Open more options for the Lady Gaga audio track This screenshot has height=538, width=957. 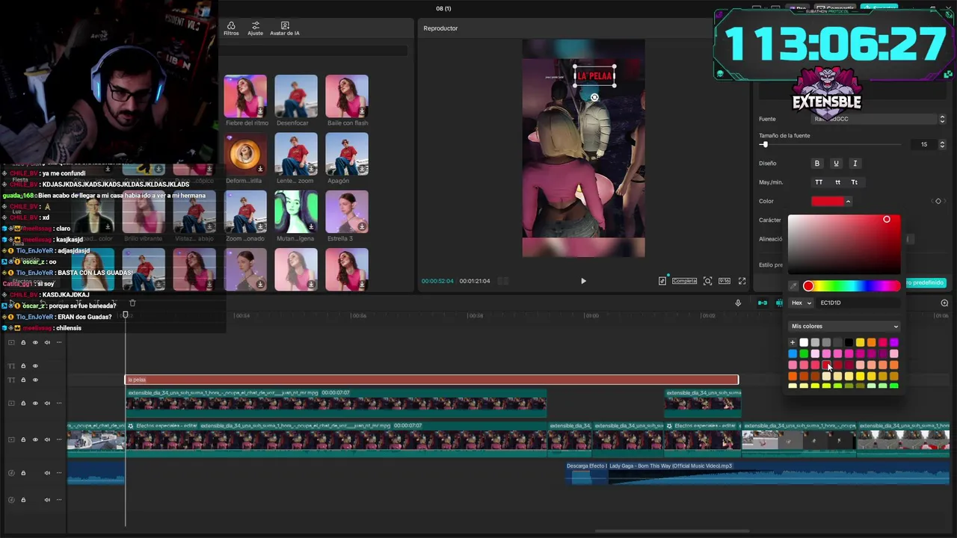tap(58, 473)
